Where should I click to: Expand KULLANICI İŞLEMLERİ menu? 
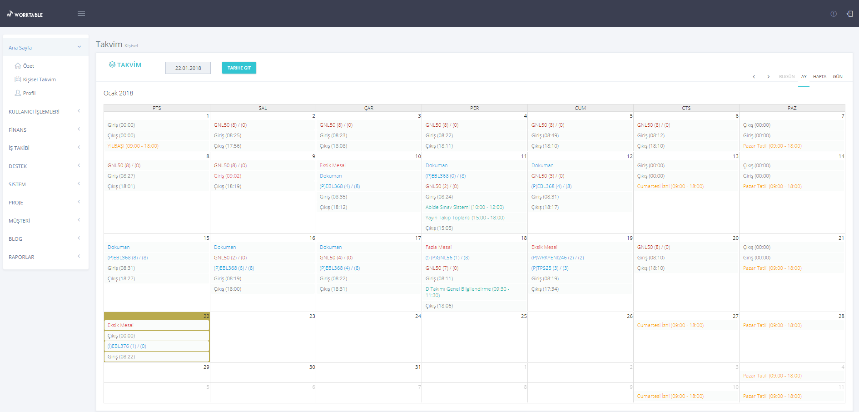click(45, 112)
